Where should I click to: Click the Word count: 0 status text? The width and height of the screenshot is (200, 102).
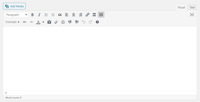click(x=13, y=98)
